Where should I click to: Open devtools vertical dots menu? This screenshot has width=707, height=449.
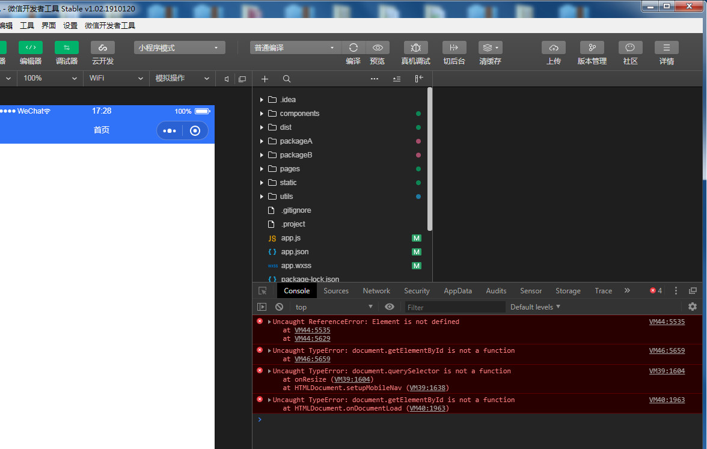pos(676,291)
